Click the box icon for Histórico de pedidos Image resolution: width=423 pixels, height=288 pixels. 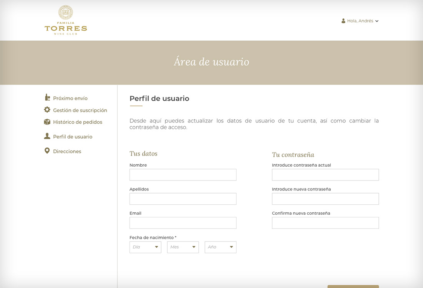[47, 122]
